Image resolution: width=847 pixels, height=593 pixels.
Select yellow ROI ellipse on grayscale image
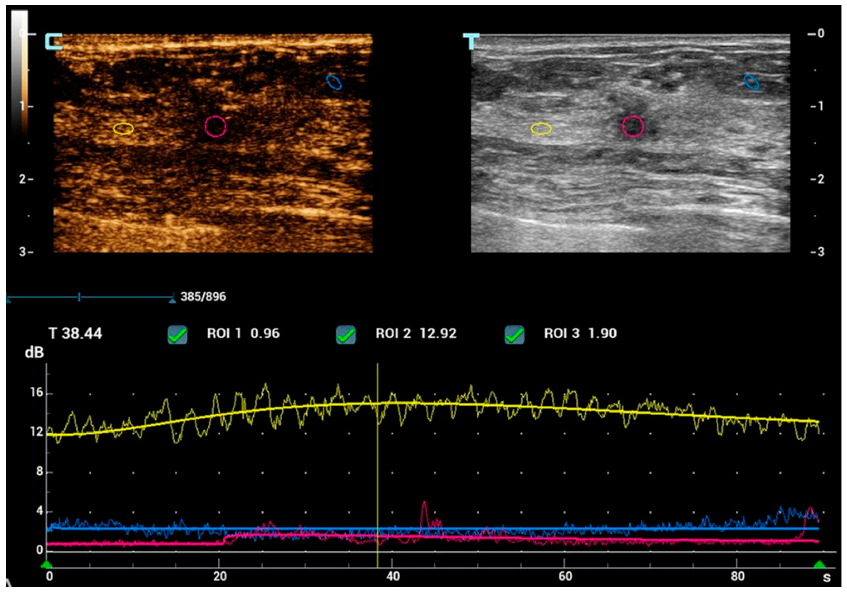(541, 128)
